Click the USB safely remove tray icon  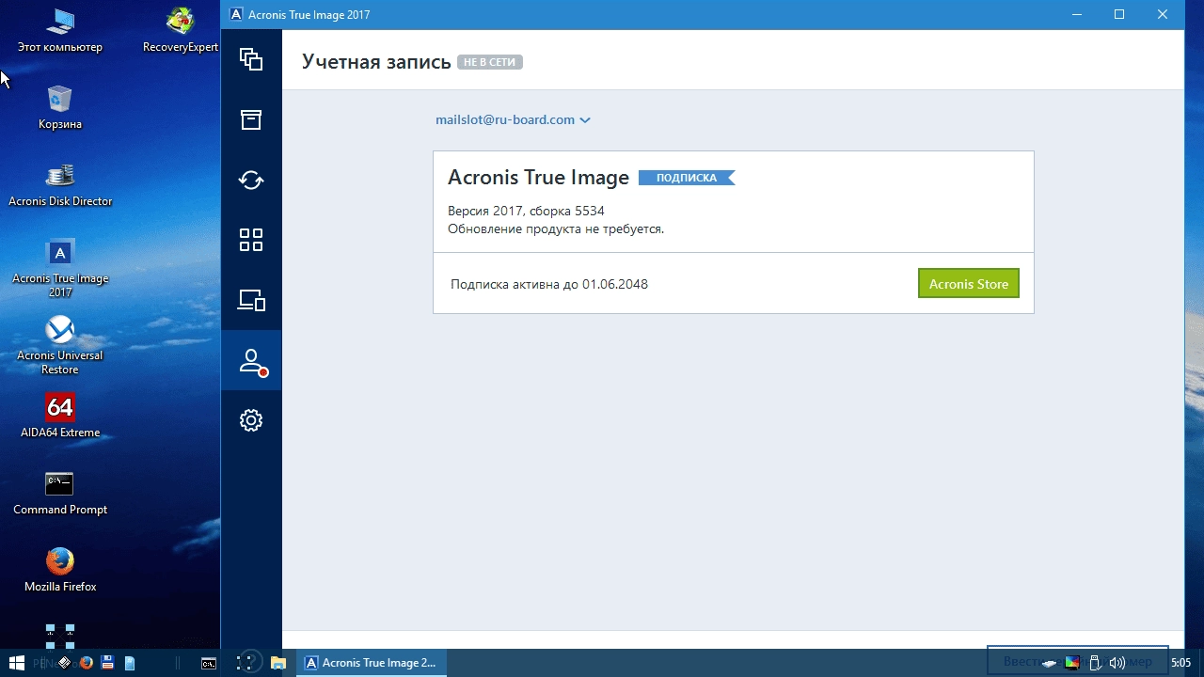coord(1095,662)
